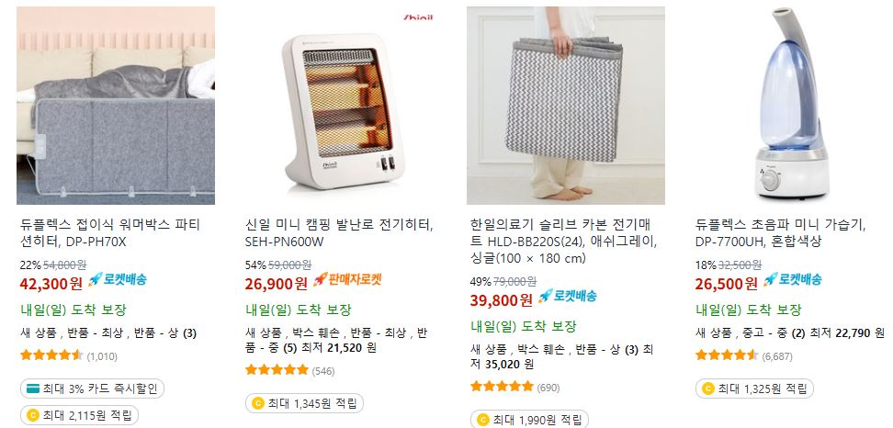Image resolution: width=893 pixels, height=428 pixels.
Task: Click the 최대 1,990원 적립 badge
Action: (x=529, y=420)
